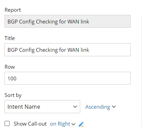Click the chevron arrow after on Right
The image size is (142, 127).
coord(73,124)
